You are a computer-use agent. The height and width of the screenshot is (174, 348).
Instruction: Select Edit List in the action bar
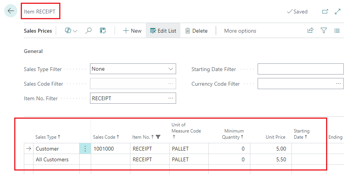coord(163,31)
